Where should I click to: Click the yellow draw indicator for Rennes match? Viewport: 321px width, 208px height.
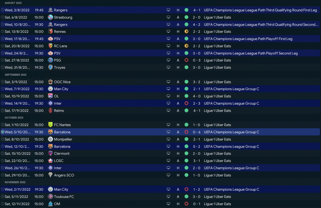186,31
